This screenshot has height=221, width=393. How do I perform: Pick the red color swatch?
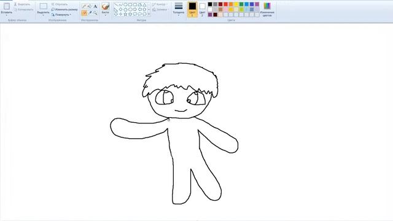[225, 4]
